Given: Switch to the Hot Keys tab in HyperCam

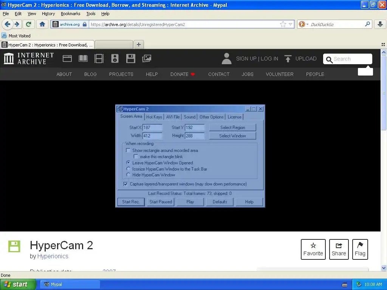Looking at the screenshot, I should click(x=154, y=117).
